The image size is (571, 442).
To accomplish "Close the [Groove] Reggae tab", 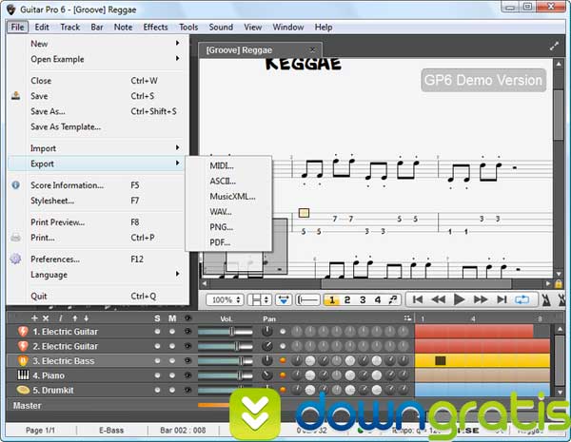I will click(x=312, y=49).
